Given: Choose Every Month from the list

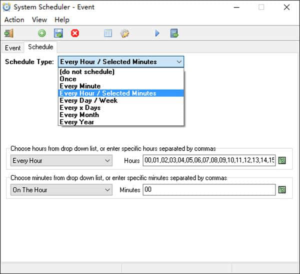Looking at the screenshot, I should pyautogui.click(x=79, y=115).
